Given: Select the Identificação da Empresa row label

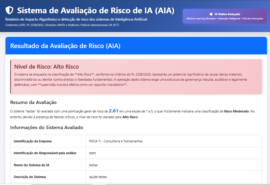Looking at the screenshot, I should pos(33,141).
